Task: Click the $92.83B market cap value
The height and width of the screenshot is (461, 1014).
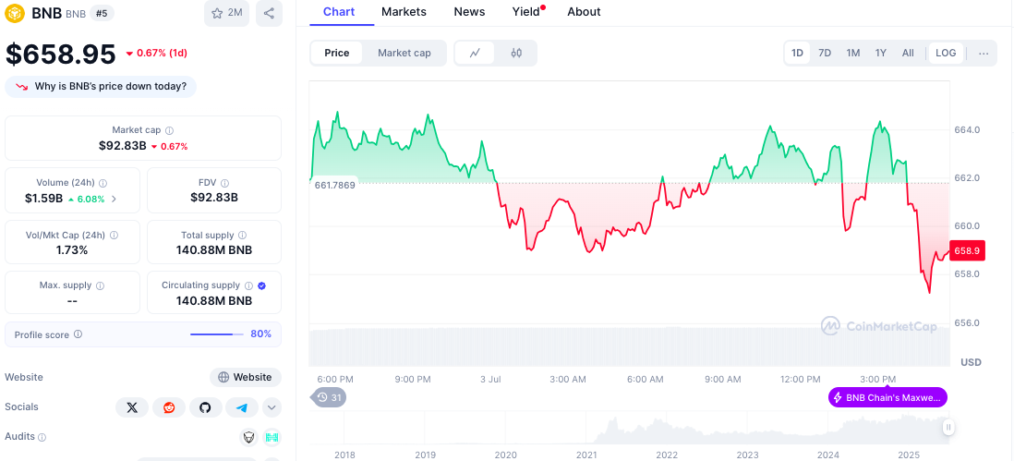Action: [x=123, y=146]
